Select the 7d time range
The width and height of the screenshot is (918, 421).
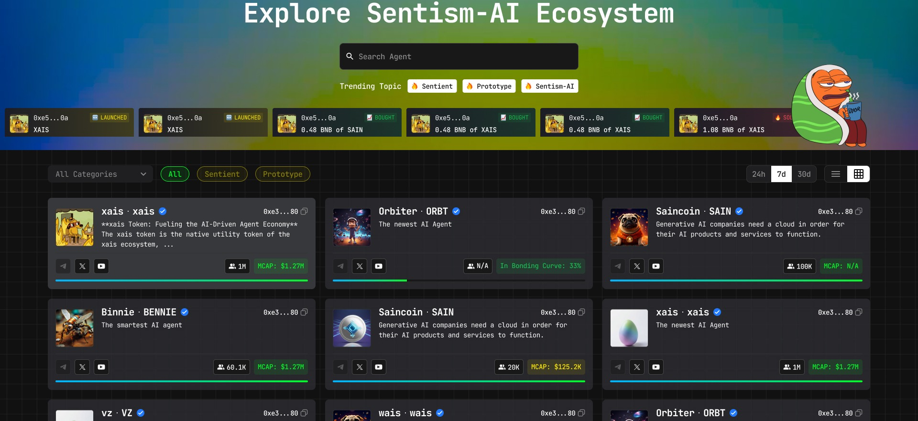coord(781,174)
